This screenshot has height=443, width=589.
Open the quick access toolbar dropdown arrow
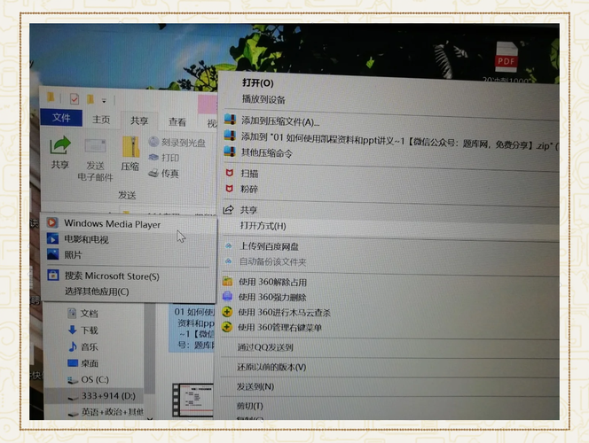pos(104,100)
